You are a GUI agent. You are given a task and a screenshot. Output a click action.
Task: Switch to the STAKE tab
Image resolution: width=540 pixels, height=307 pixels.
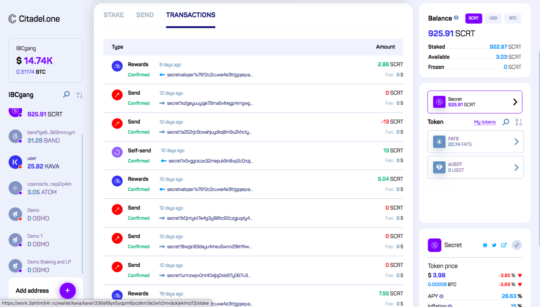click(x=113, y=15)
